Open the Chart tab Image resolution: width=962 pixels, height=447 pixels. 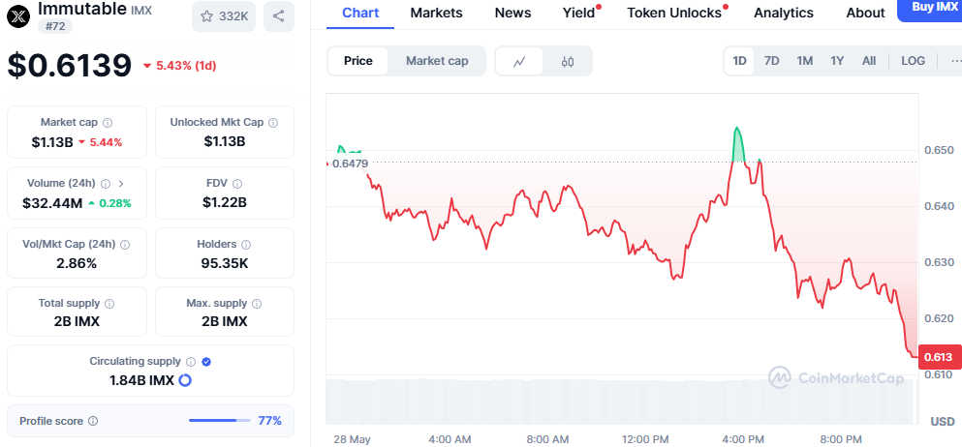pyautogui.click(x=360, y=13)
